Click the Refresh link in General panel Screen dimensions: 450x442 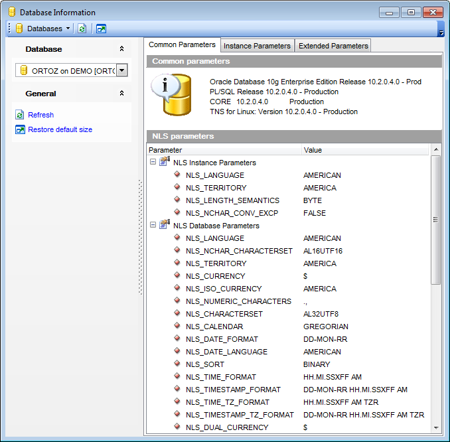(40, 115)
